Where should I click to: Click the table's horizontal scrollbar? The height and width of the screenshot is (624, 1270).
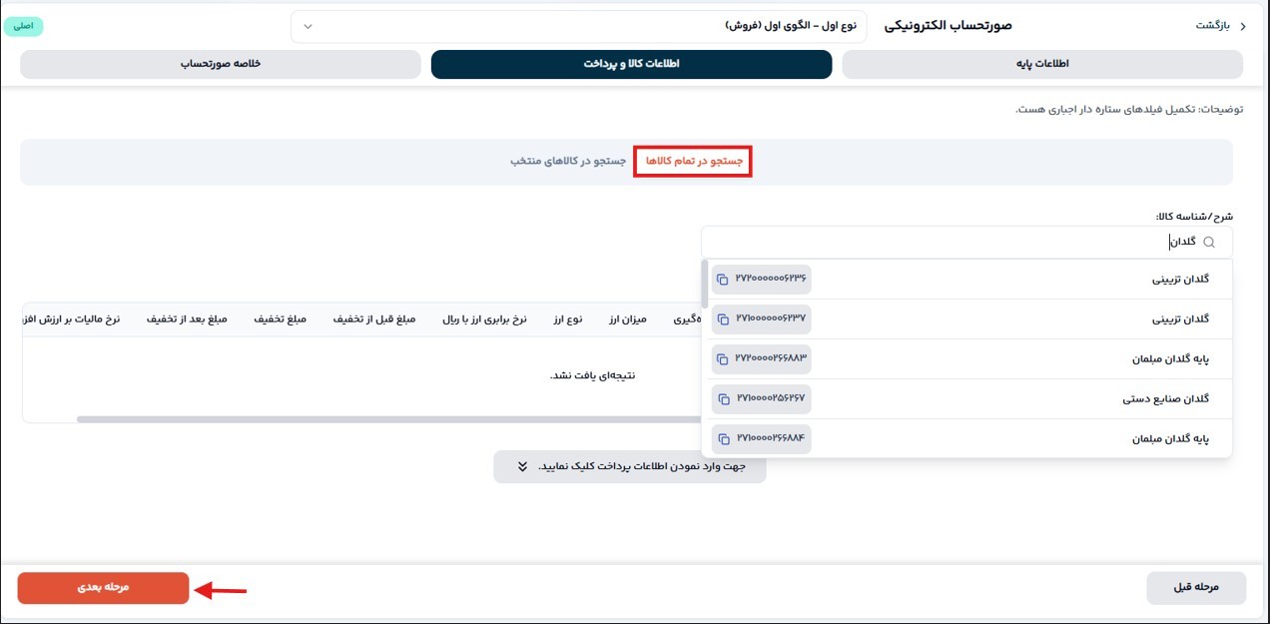click(389, 419)
